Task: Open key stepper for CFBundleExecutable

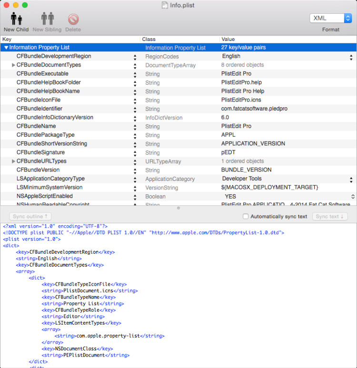Action: [135, 75]
